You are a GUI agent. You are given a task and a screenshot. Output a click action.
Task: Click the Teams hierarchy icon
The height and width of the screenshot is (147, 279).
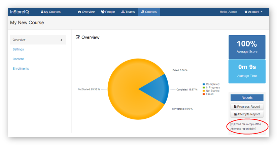coord(123,12)
